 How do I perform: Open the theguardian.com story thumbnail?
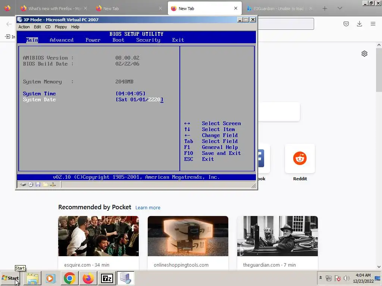coord(278,236)
